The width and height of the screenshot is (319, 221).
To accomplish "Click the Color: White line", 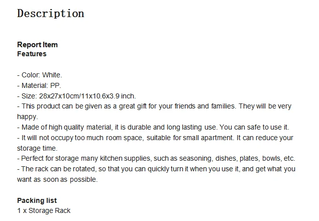I will tap(40, 75).
